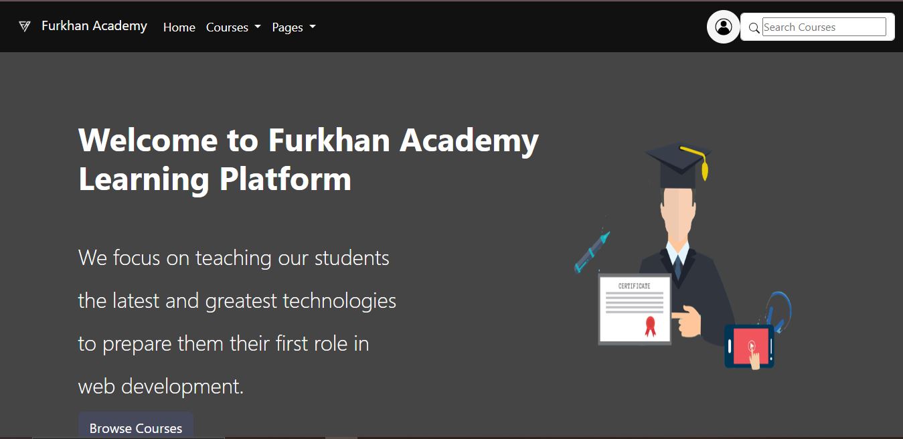Click the Furkhan Academy logo icon

click(25, 26)
